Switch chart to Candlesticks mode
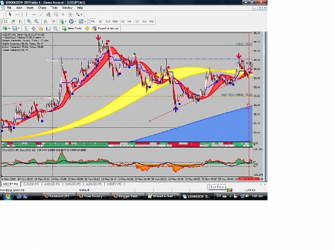Viewport: 334px width, 250px height. (13, 21)
